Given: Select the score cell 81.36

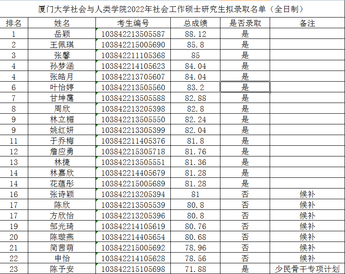Looking at the screenshot, I should [x=195, y=162].
